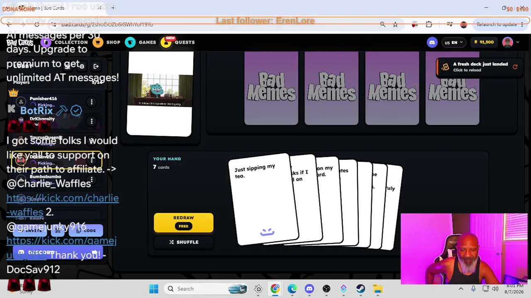
Task: Click the microphone icon in the system tray
Action: tap(473, 288)
